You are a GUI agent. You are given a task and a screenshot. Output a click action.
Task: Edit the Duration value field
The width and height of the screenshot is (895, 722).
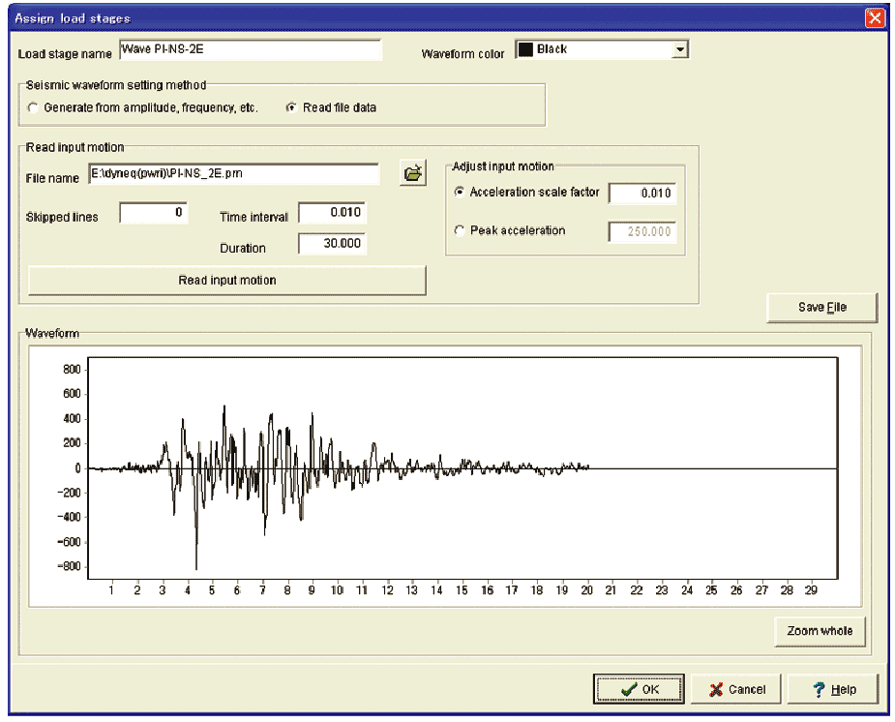click(332, 244)
